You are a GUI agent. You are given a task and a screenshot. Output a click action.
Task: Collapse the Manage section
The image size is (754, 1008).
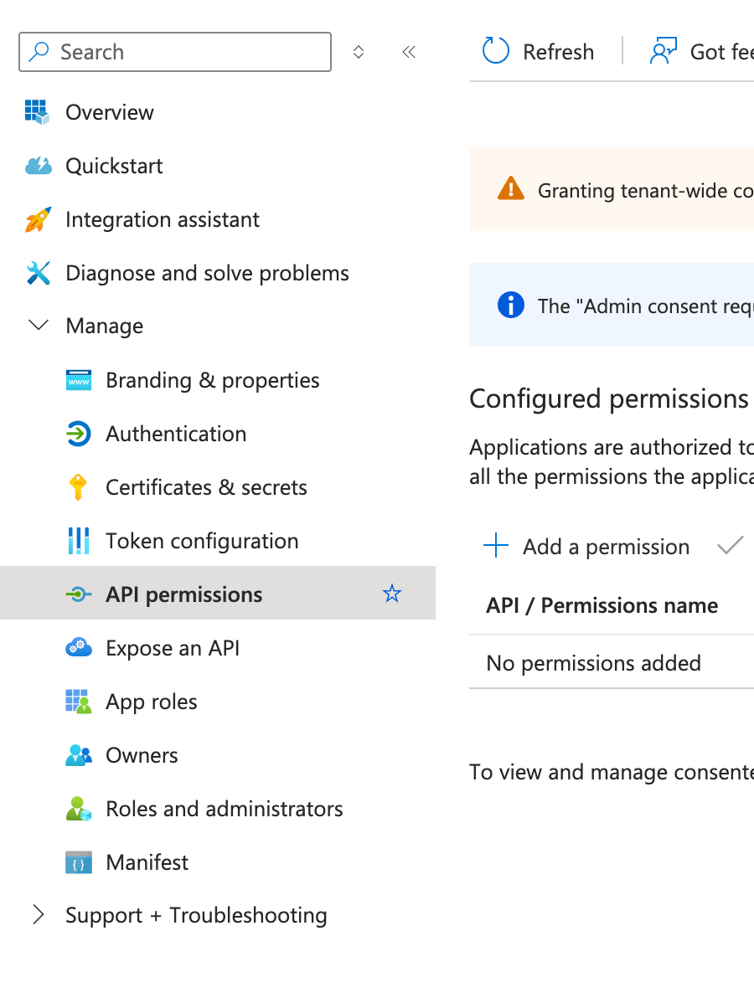point(39,326)
